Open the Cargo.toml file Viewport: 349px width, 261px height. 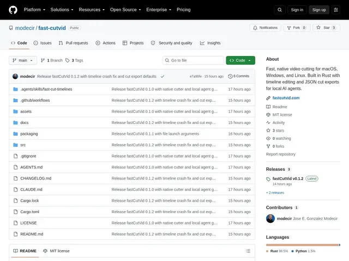(29, 212)
